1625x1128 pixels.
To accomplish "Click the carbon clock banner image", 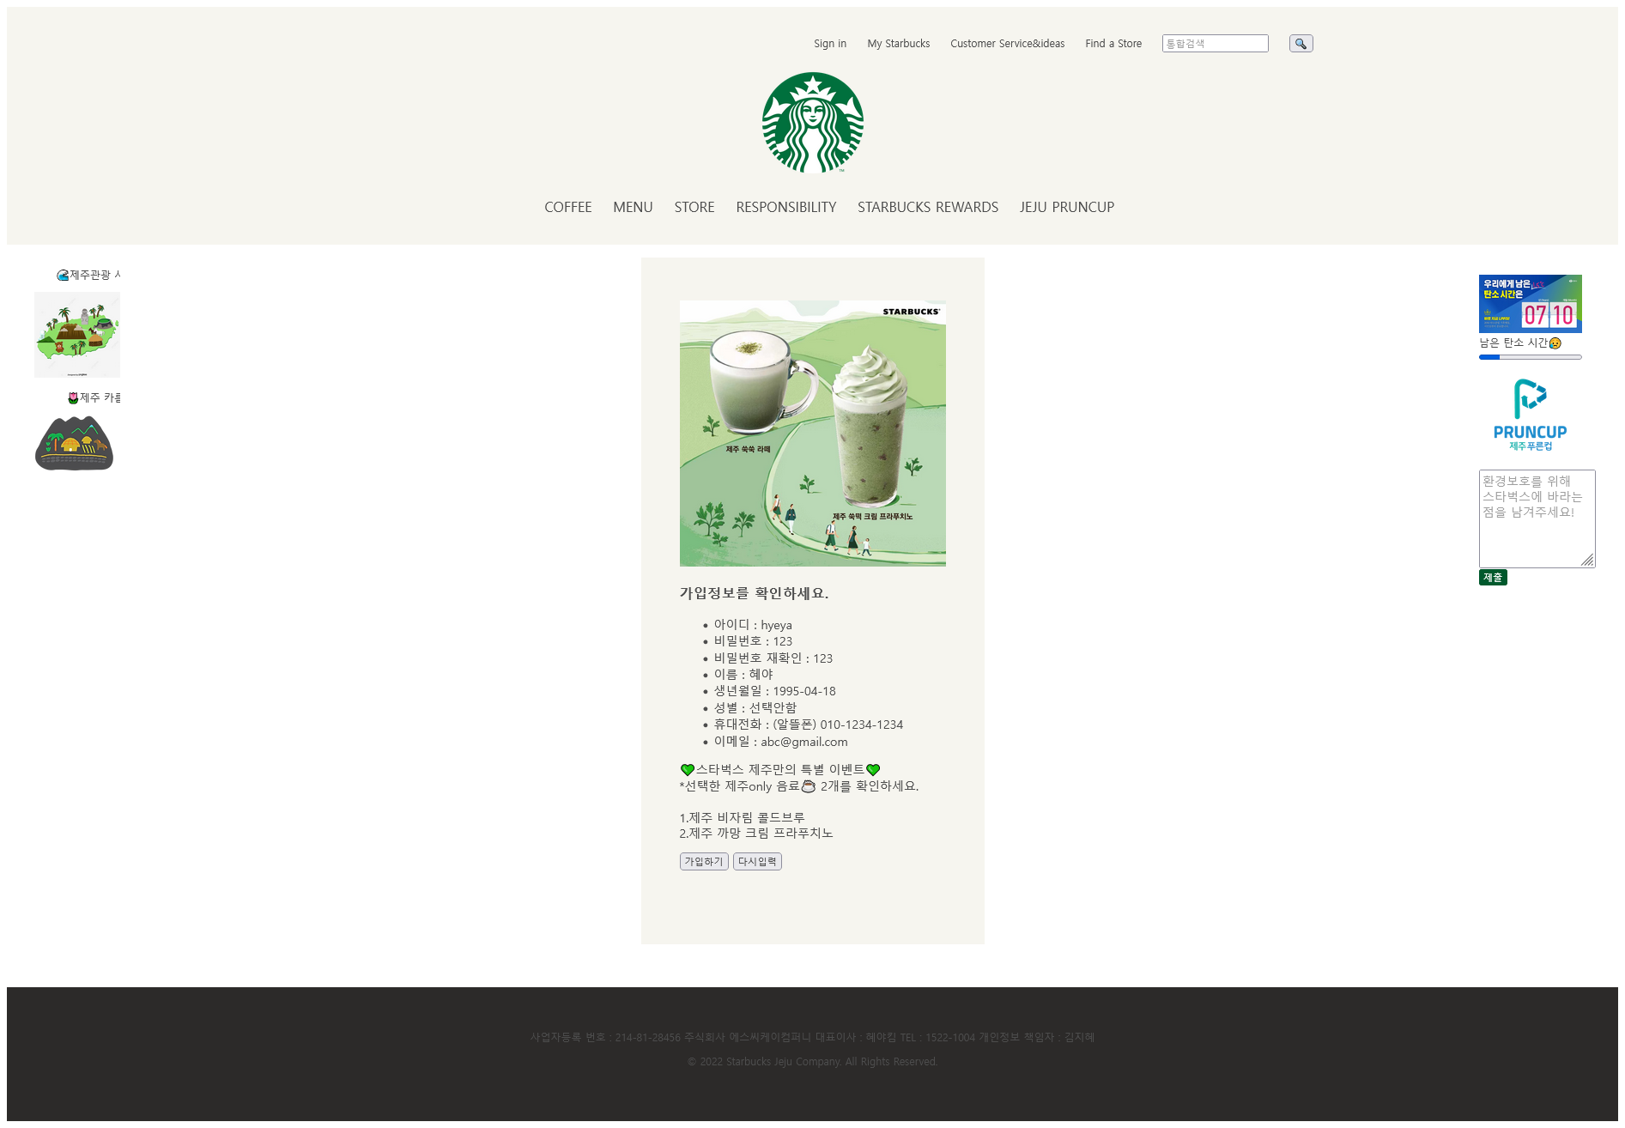I will pyautogui.click(x=1530, y=304).
